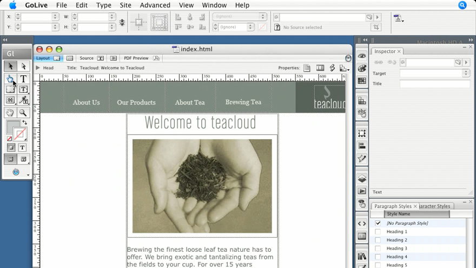The height and width of the screenshot is (268, 476).
Task: Click the stroke none color swatch
Action: point(19,134)
